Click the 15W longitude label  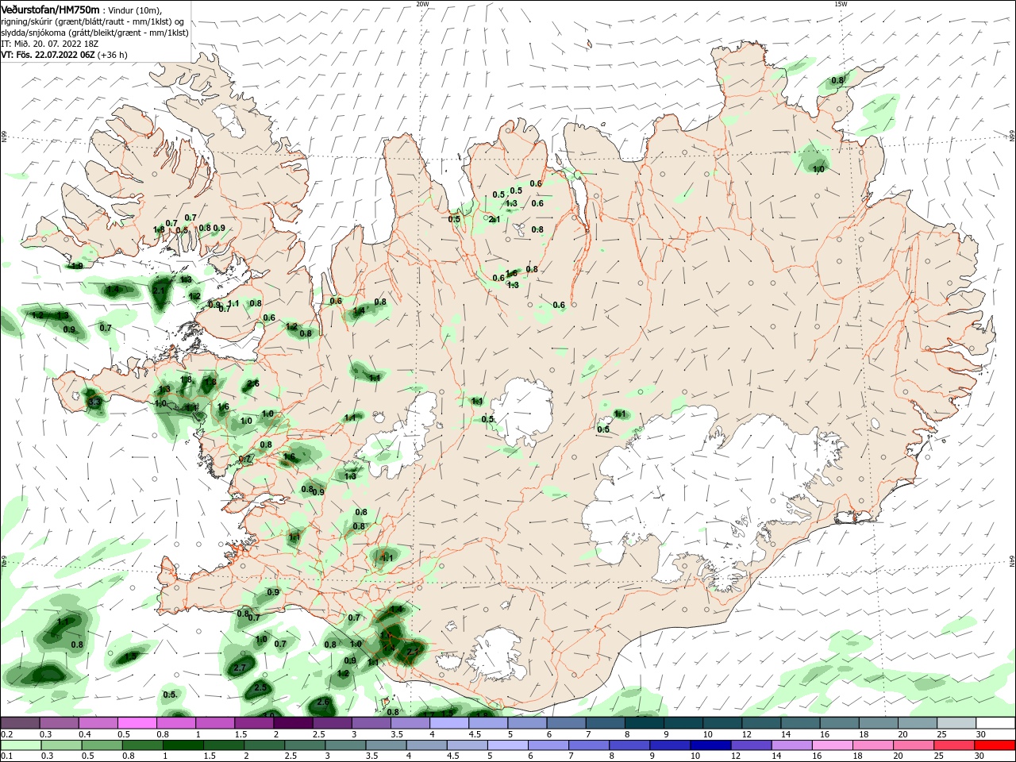(x=841, y=4)
